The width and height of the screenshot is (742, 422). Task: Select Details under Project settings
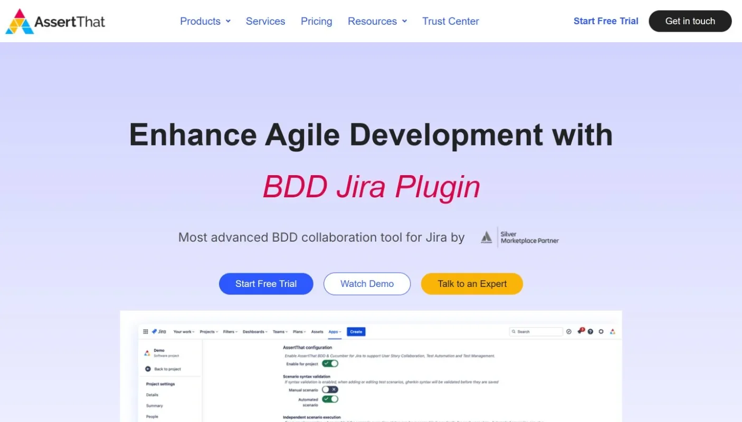[152, 395]
